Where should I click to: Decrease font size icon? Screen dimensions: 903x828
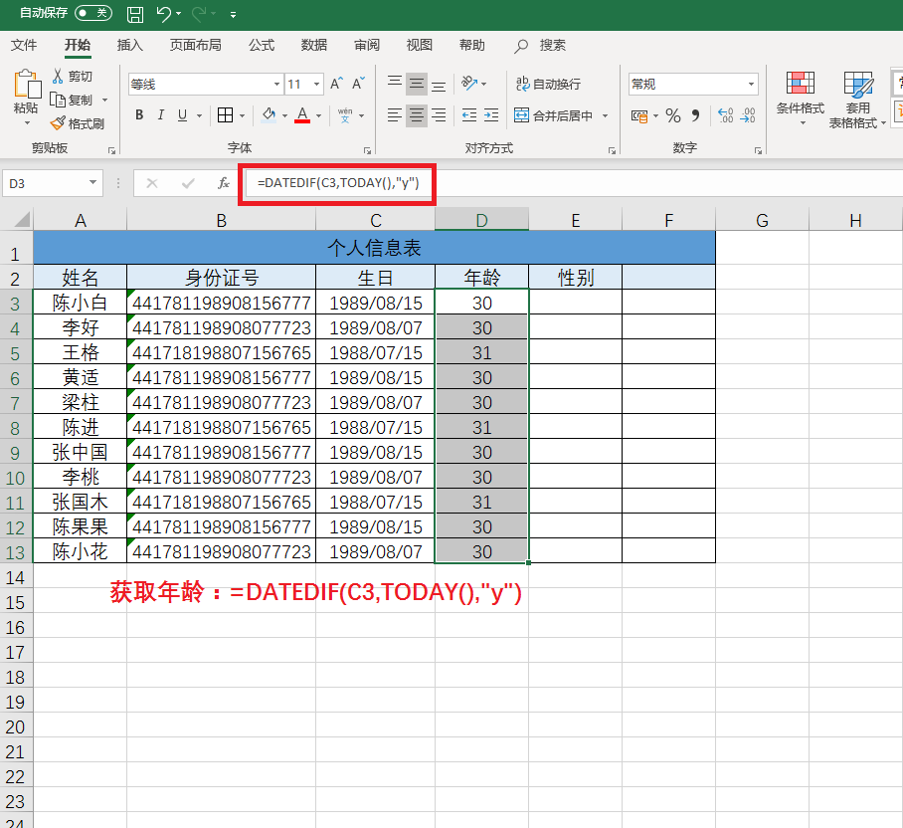[x=358, y=85]
